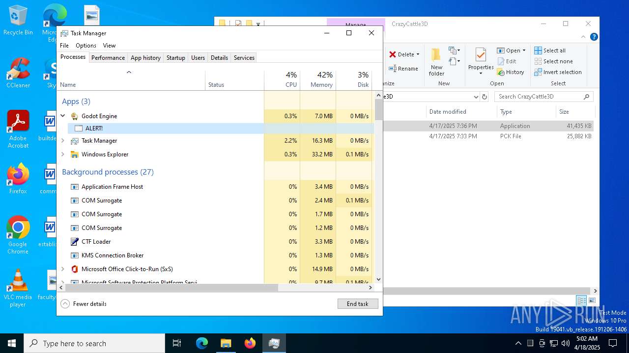Click the Windows Start button
Screen dimensions: 629x353
12,343
